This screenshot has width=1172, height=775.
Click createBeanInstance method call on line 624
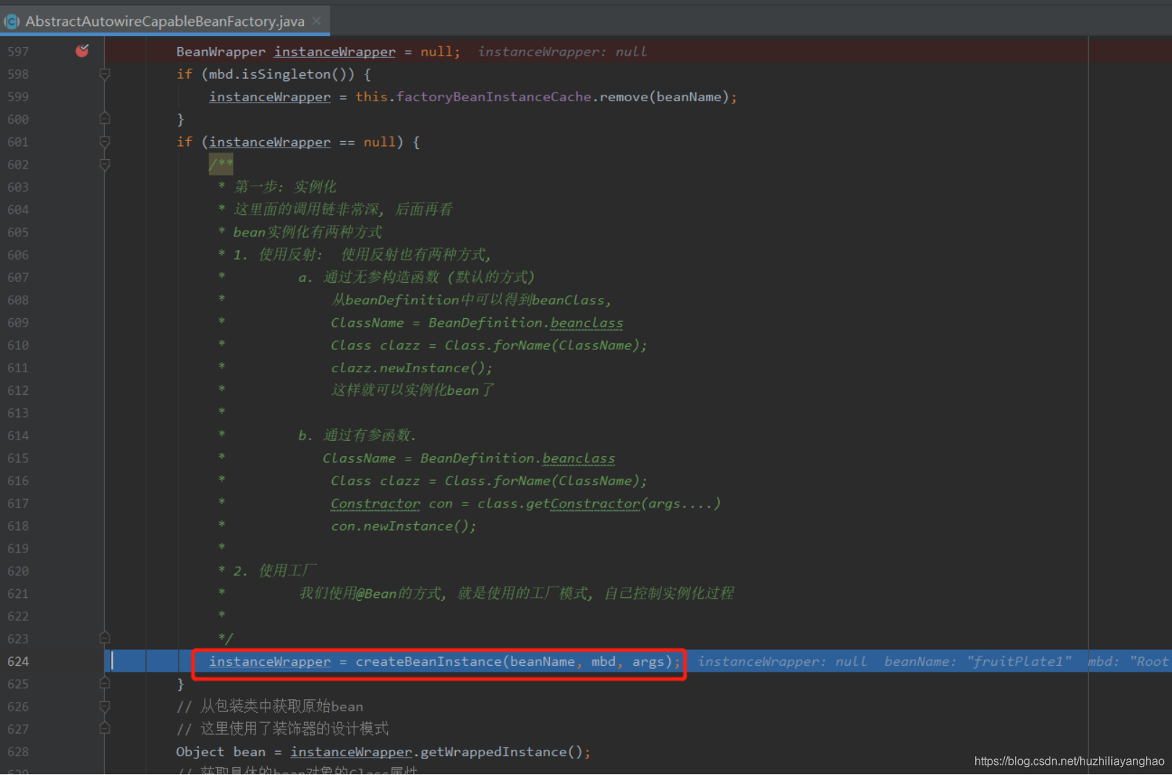pyautogui.click(x=428, y=661)
